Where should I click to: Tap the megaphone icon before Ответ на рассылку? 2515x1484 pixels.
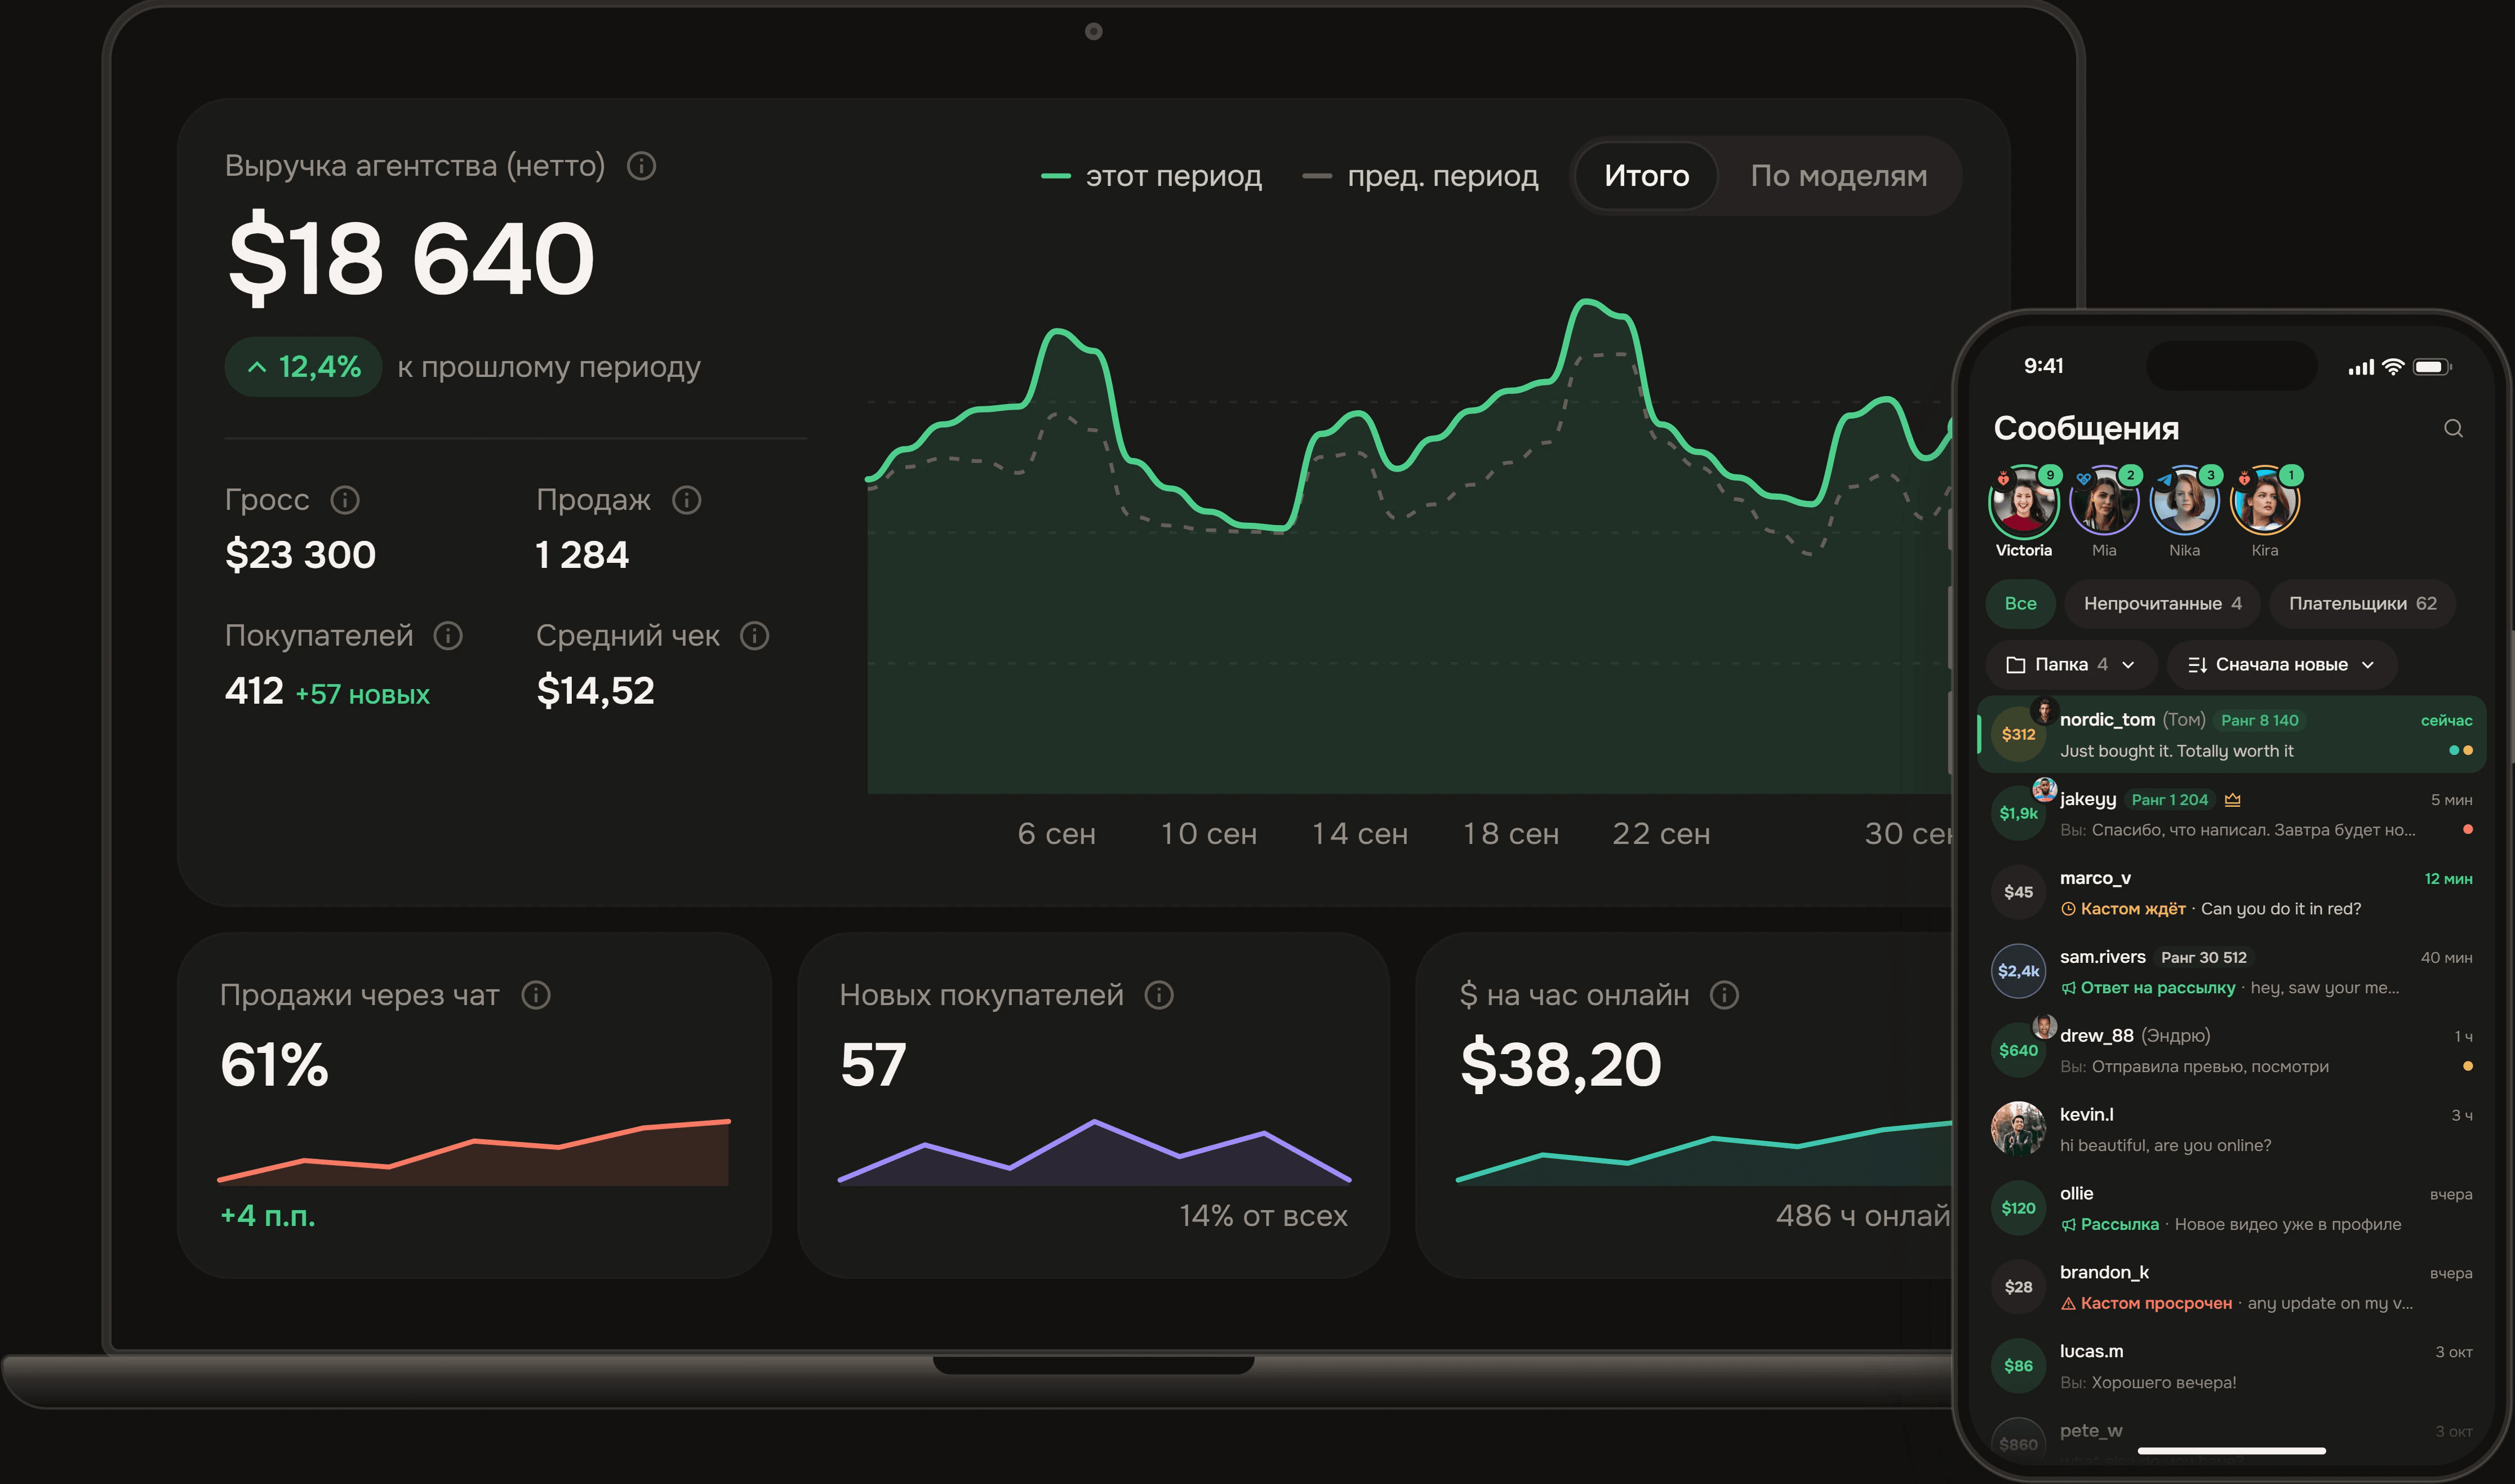[2068, 988]
